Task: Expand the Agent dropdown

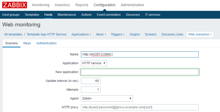Action: 107,98
